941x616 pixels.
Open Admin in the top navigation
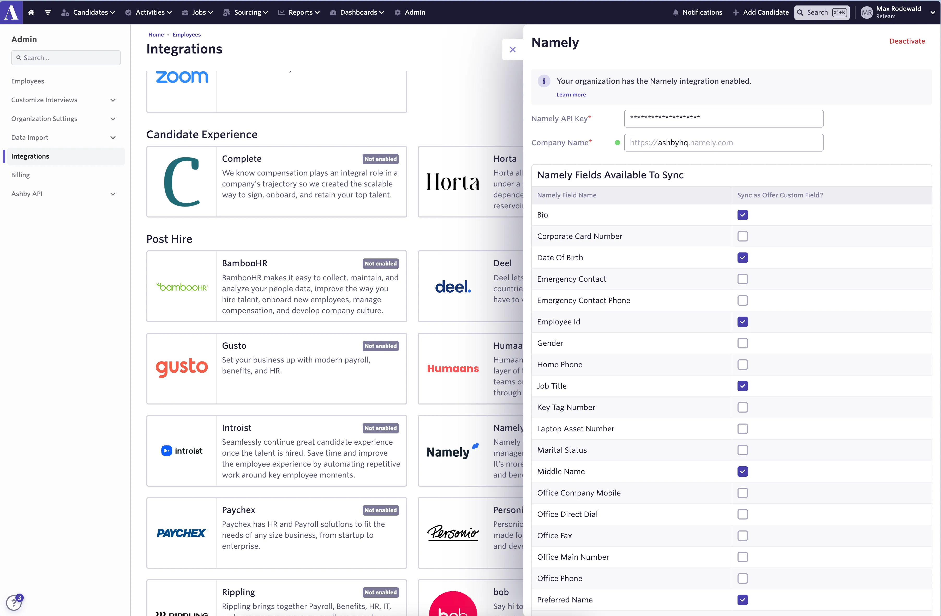tap(410, 12)
